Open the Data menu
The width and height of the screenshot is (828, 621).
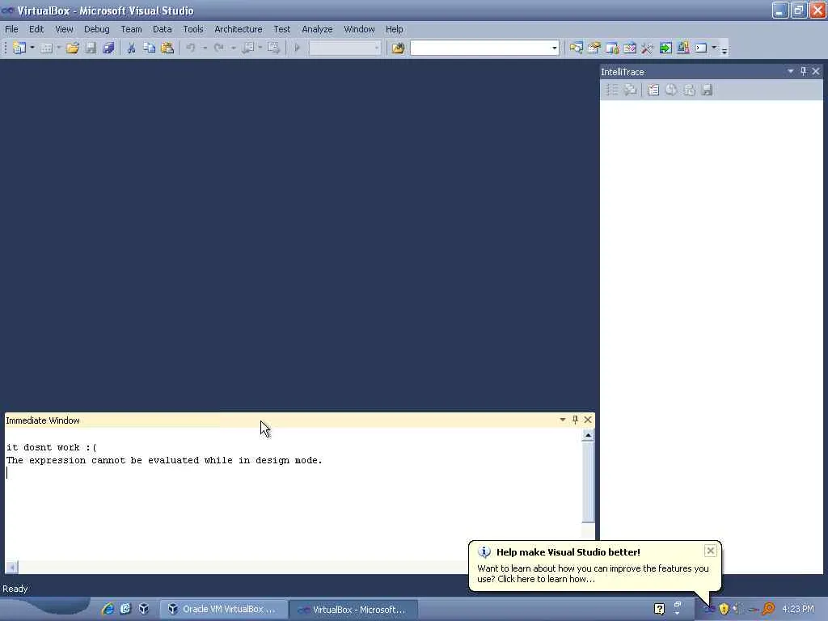pyautogui.click(x=162, y=29)
